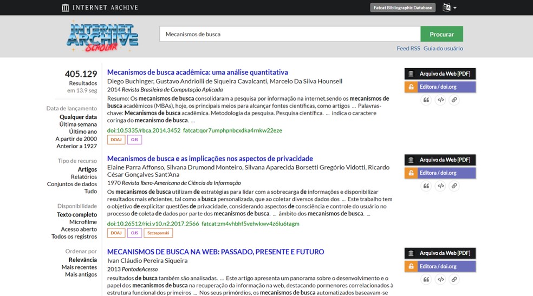This screenshot has width=533, height=296.
Task: Focus the search field containing 'Mecanismos de busca'
Action: click(290, 34)
